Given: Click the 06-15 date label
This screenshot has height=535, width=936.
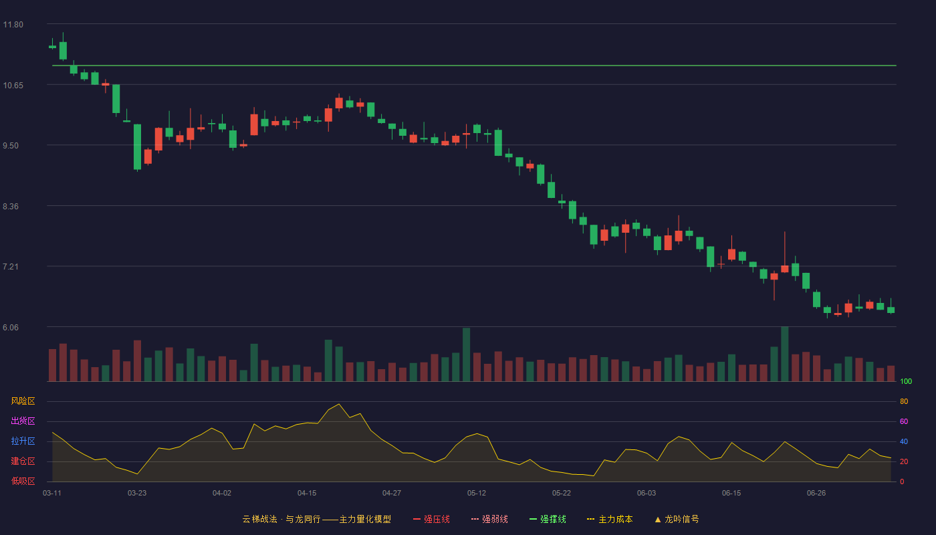Looking at the screenshot, I should [731, 493].
